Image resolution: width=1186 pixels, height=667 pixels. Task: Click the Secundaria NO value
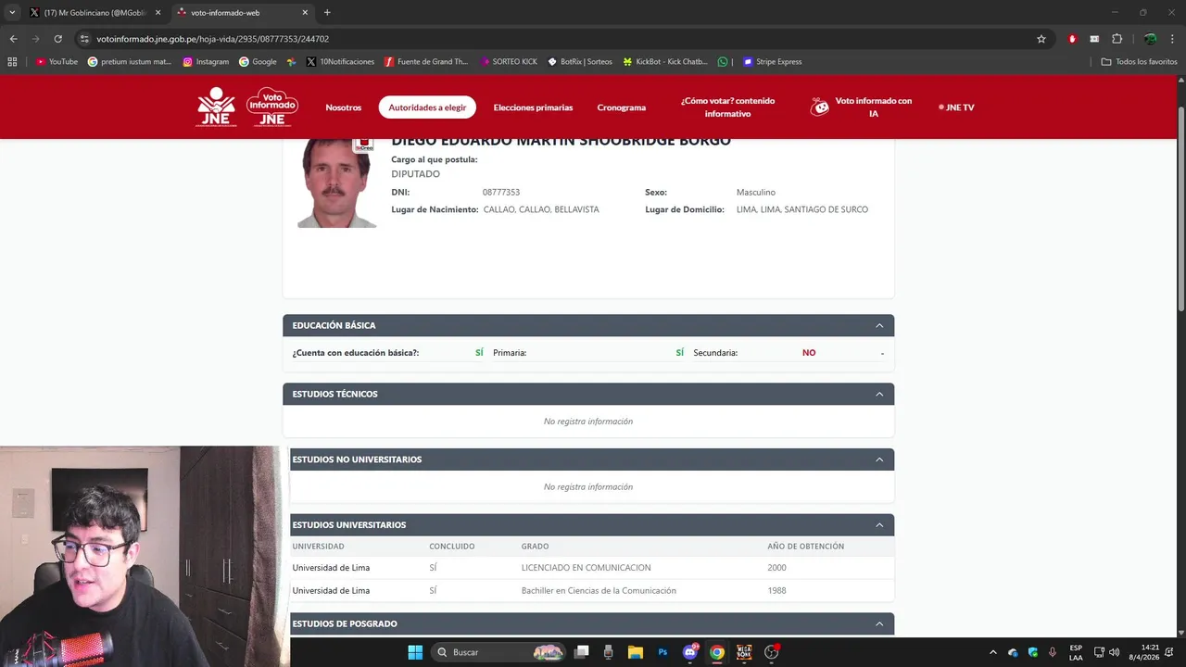pyautogui.click(x=809, y=353)
